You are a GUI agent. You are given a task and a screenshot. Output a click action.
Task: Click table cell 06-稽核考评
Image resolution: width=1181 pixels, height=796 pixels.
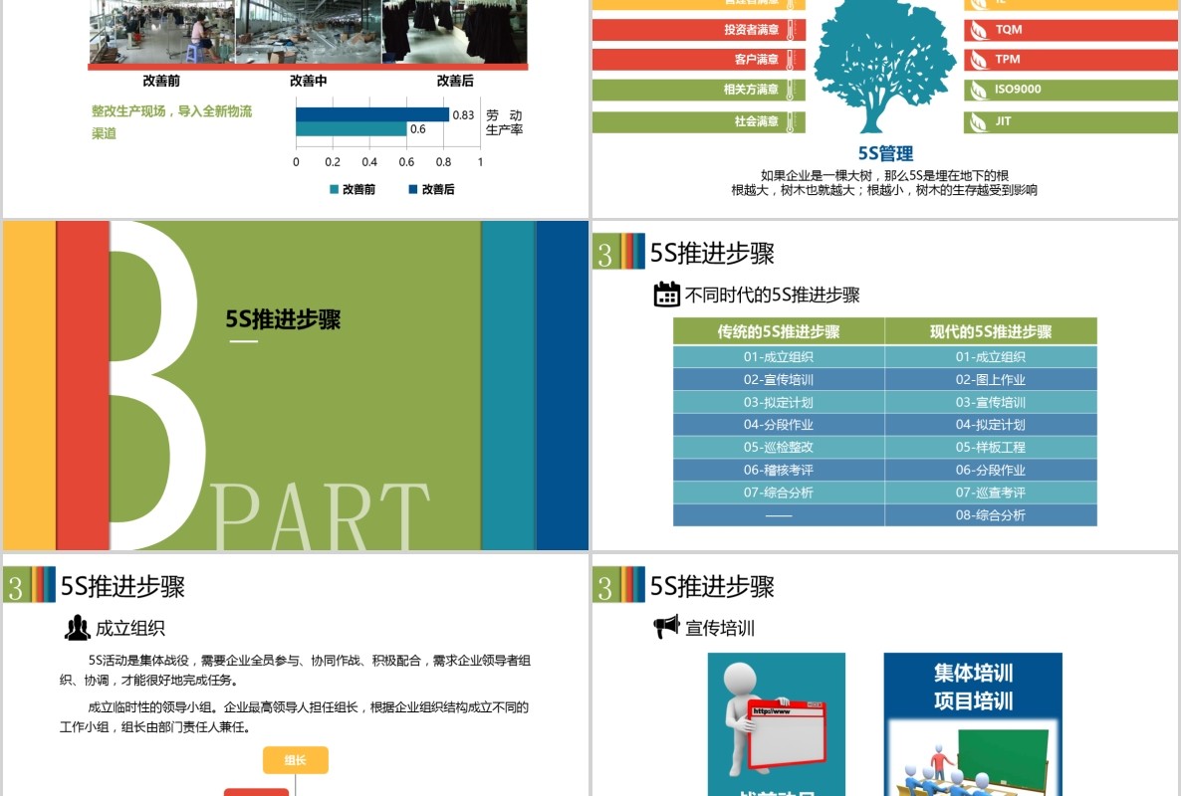tap(779, 470)
